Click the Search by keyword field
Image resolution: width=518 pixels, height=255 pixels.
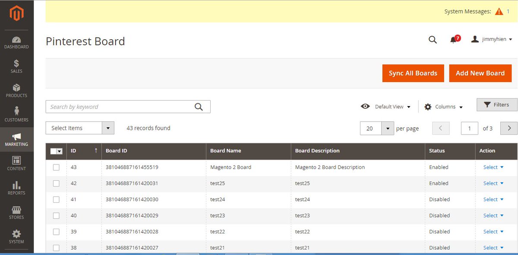coord(128,107)
